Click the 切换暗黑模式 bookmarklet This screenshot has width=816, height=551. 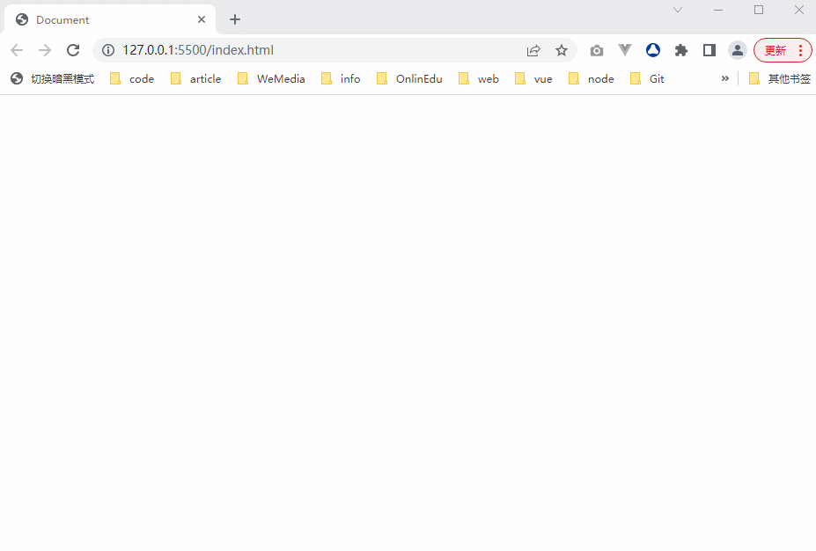(53, 78)
